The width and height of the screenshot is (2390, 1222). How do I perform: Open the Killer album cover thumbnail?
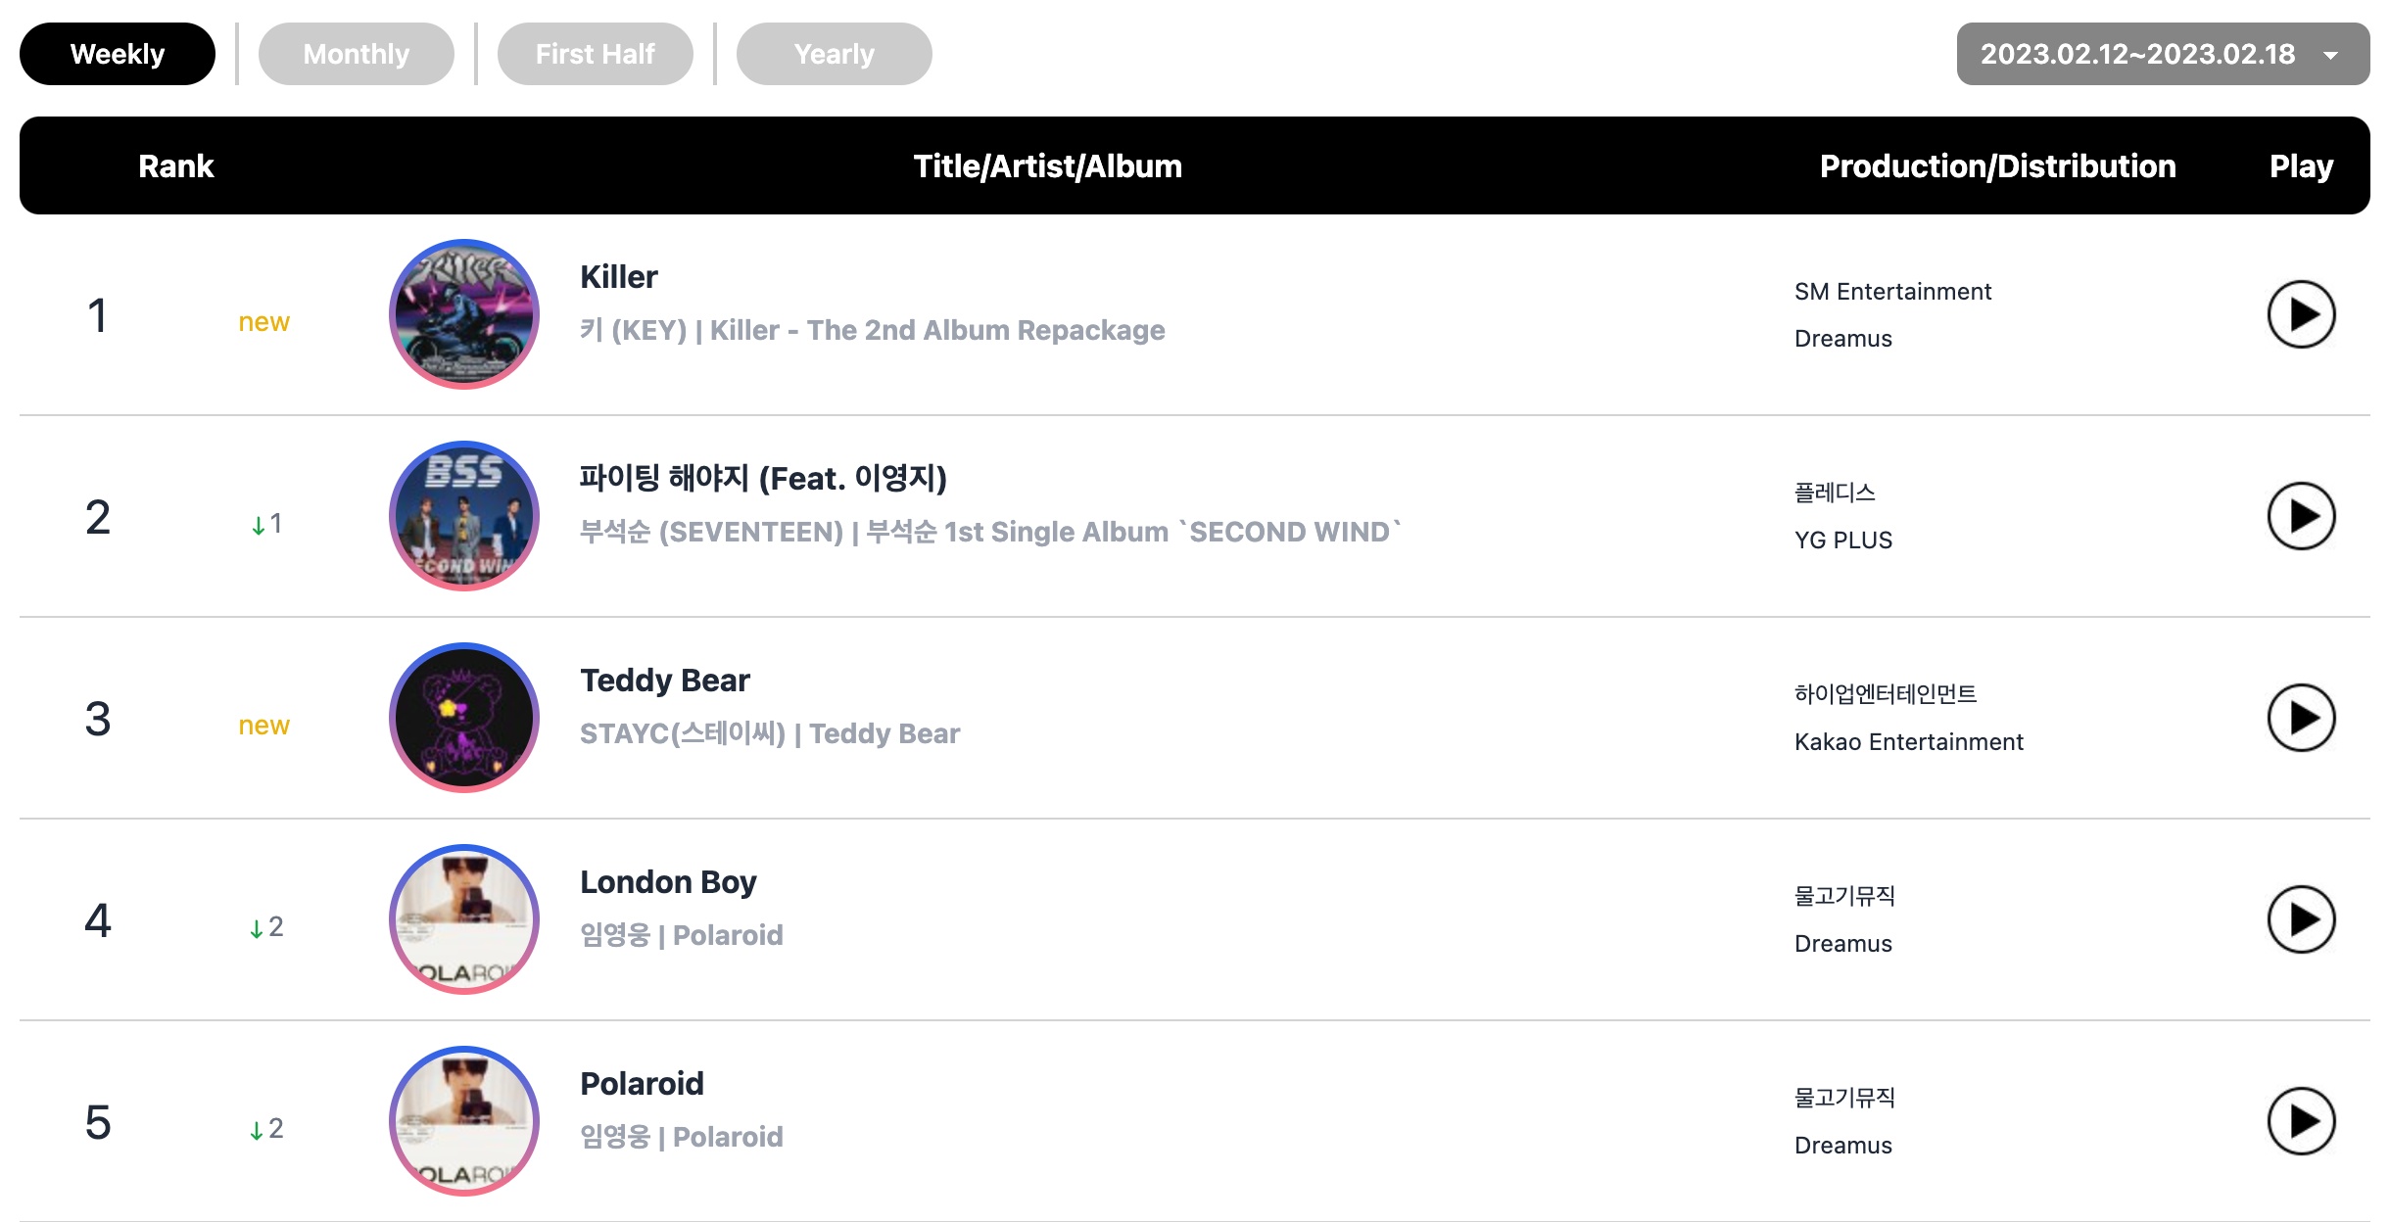point(464,314)
